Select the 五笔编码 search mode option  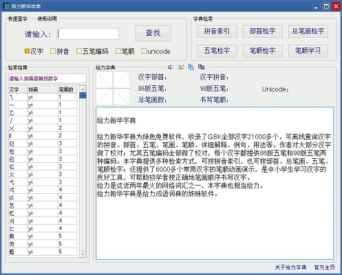[x=92, y=51]
